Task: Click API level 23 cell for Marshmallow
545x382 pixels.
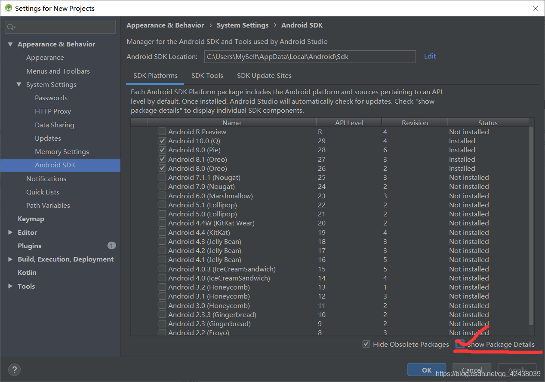Action: (322, 196)
